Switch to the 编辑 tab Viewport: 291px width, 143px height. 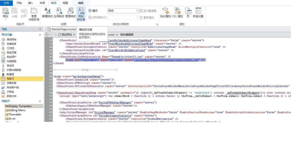[81, 3]
